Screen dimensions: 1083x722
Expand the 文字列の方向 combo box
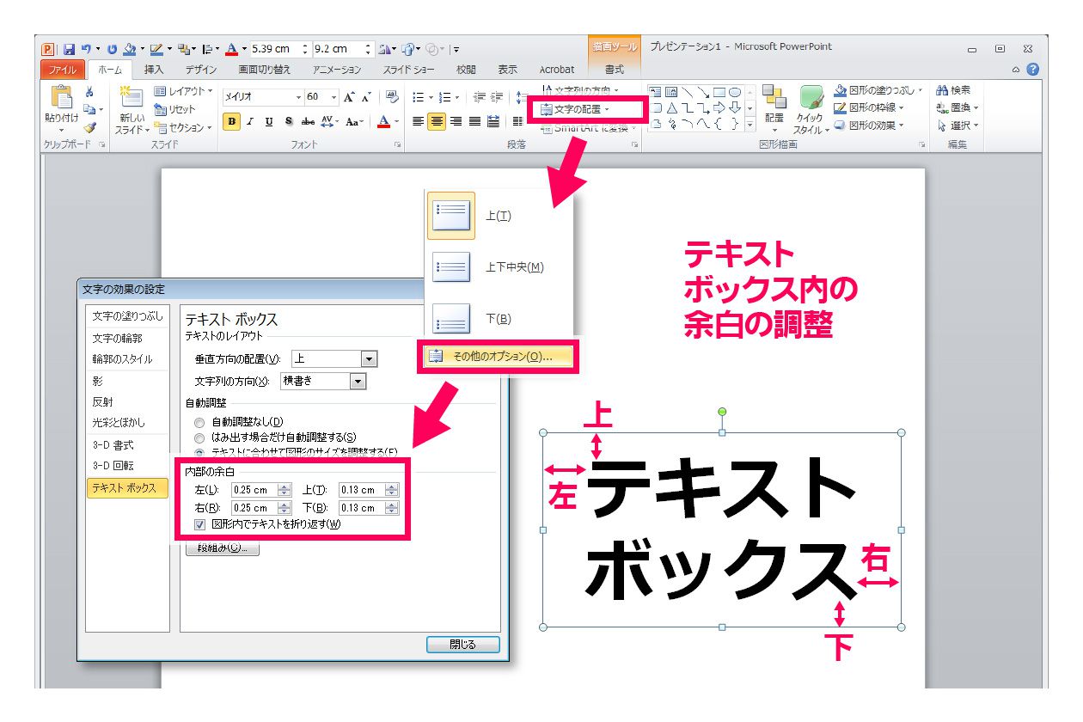click(x=358, y=382)
